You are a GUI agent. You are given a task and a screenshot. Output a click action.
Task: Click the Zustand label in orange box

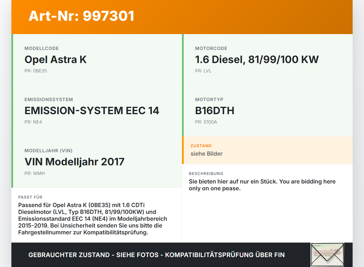coord(201,146)
